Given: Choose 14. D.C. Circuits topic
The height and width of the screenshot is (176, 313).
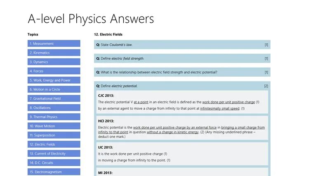Looking at the screenshot, I should pyautogui.click(x=54, y=163).
